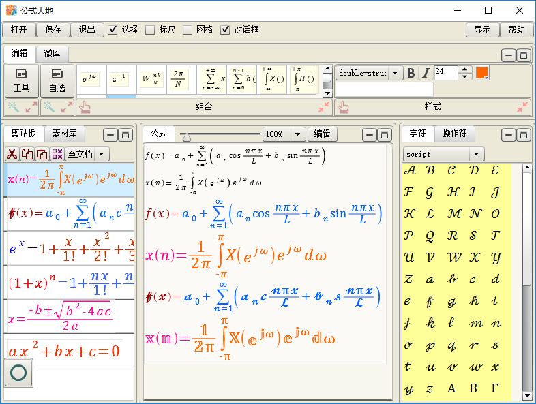Click the 保存 save button

[x=53, y=30]
